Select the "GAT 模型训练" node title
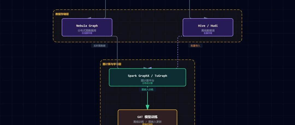This screenshot has width=295, height=125. (147, 117)
